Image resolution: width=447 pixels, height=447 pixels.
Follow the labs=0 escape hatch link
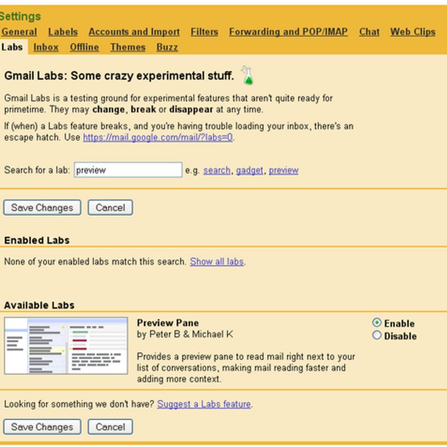(158, 137)
